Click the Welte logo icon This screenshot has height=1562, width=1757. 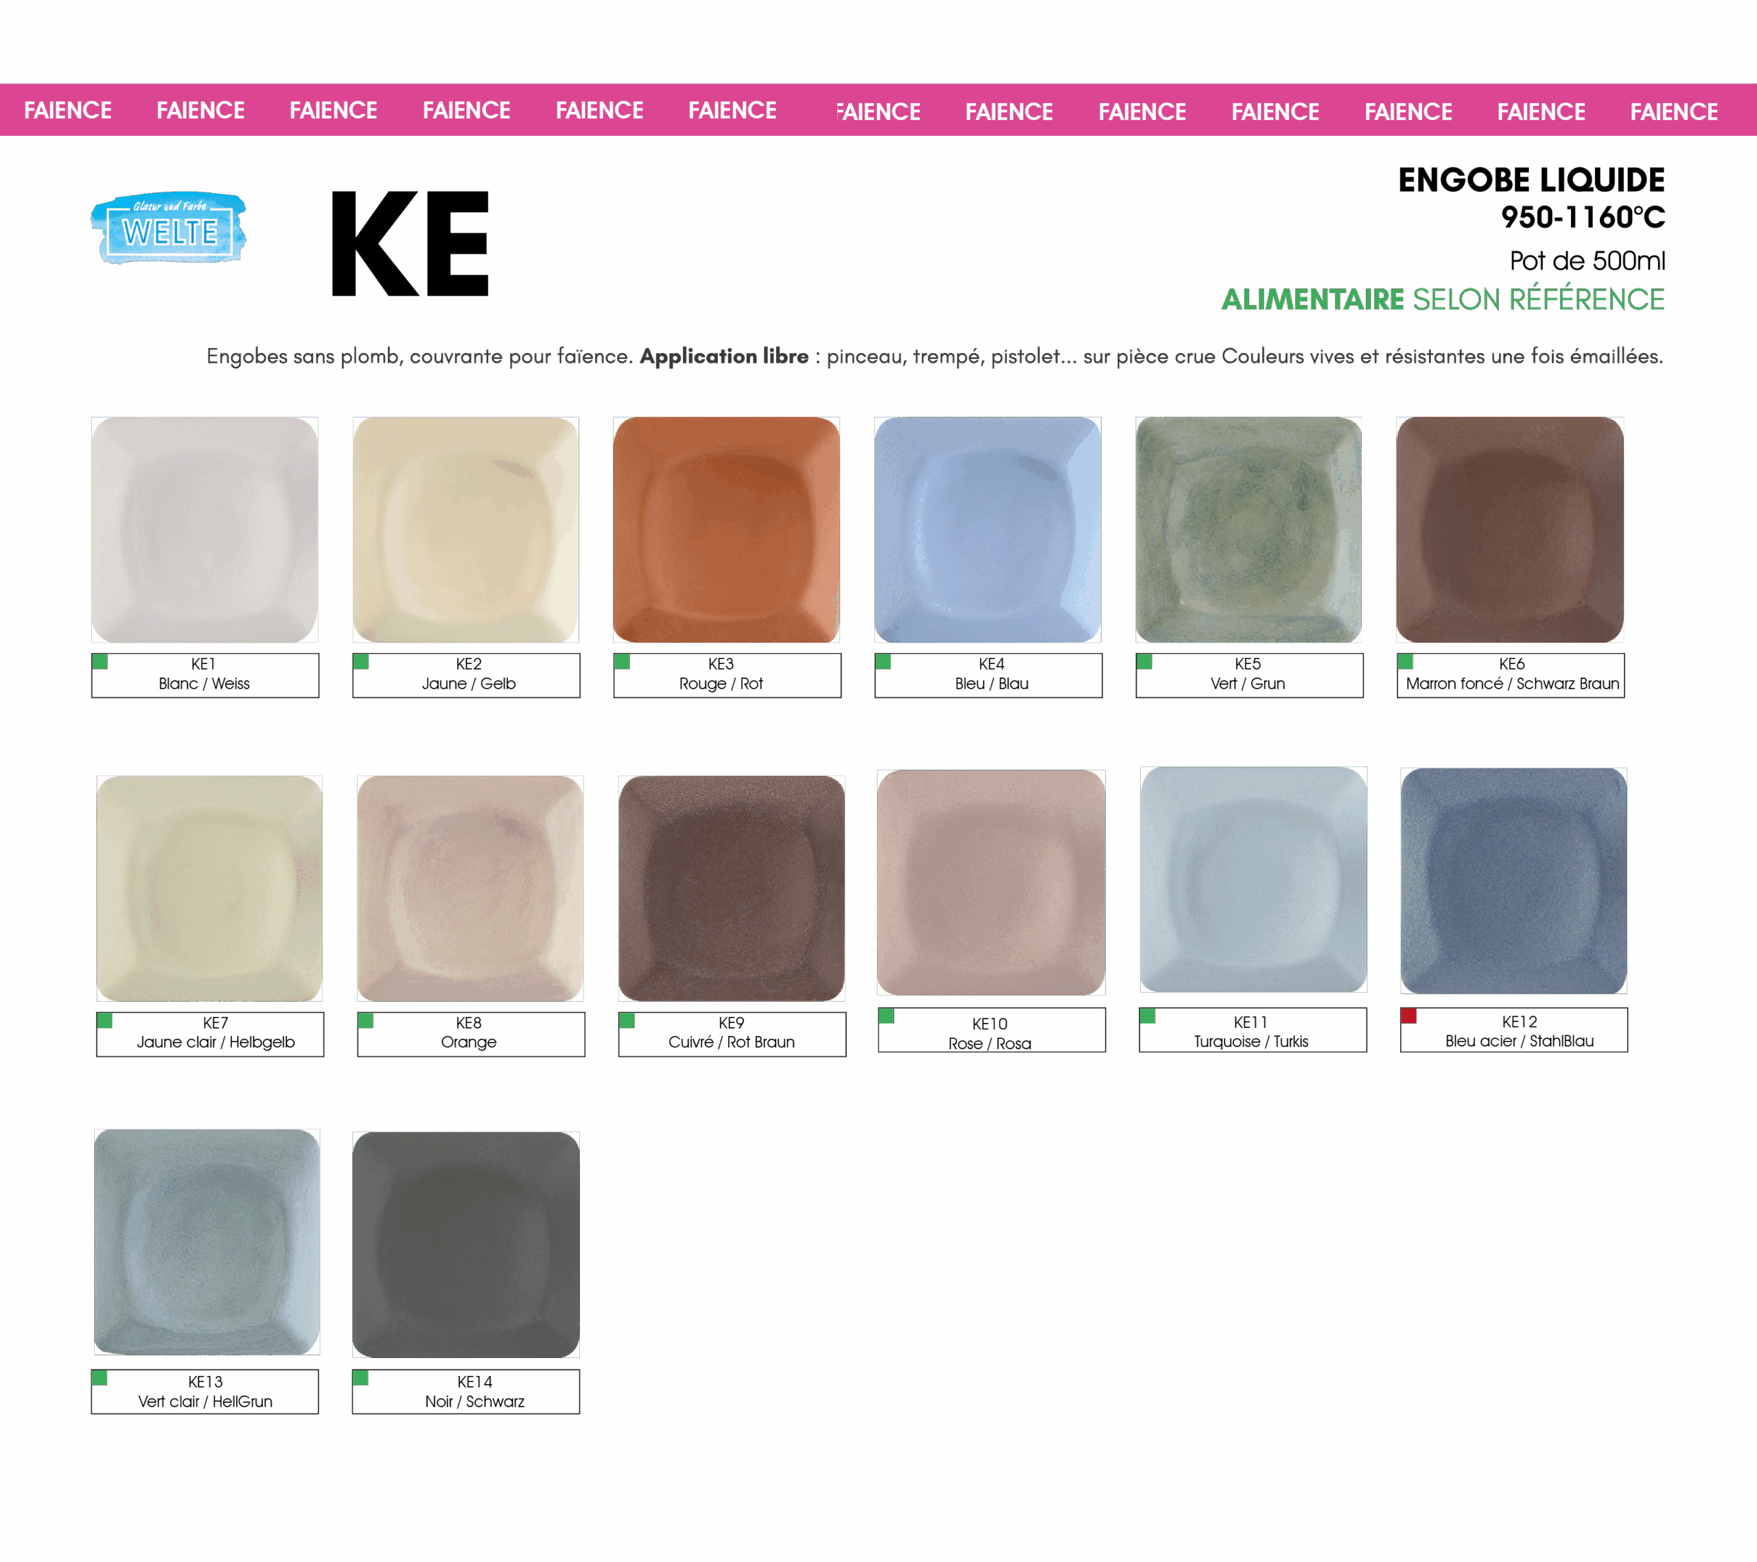[168, 228]
